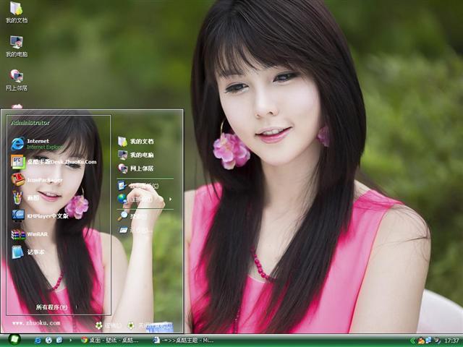Expand 所有程序(P) all programs list
Viewport: 463px width, 347px height.
click(51, 307)
